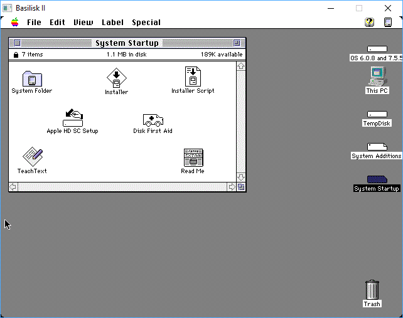Select the Trash can icon
The height and width of the screenshot is (318, 403).
pos(372,290)
